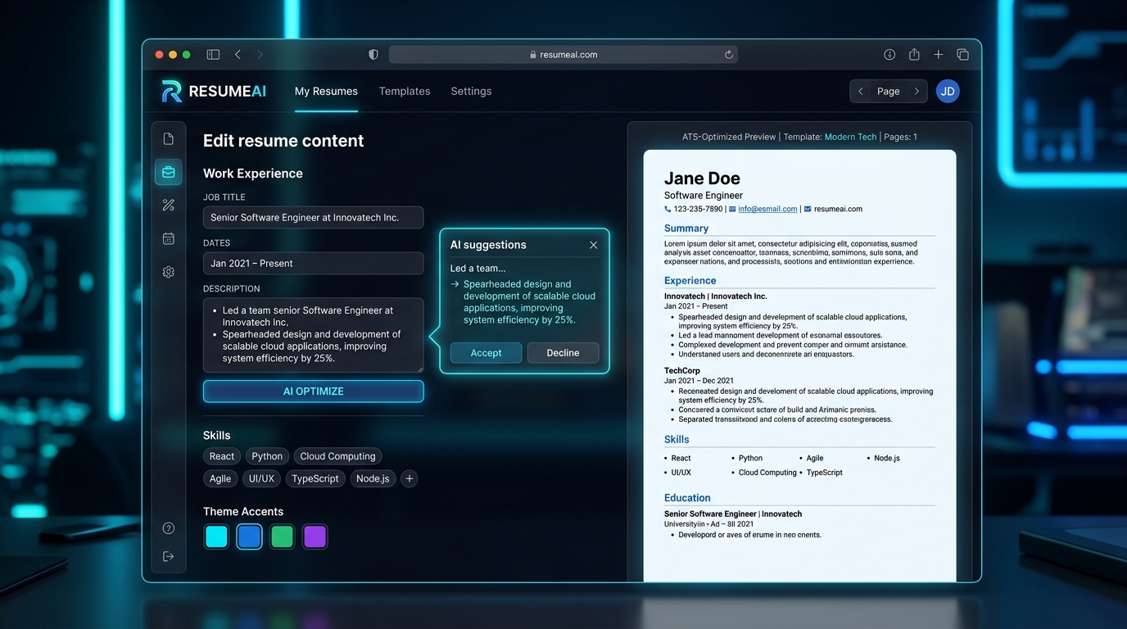Select the React skill chip
The height and width of the screenshot is (629, 1127).
tap(222, 456)
